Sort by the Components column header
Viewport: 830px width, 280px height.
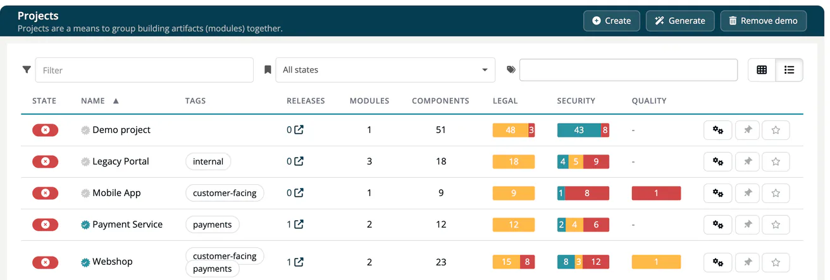click(440, 100)
